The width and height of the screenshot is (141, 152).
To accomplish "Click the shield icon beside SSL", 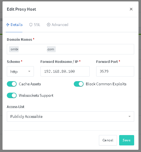I will [x=31, y=25].
